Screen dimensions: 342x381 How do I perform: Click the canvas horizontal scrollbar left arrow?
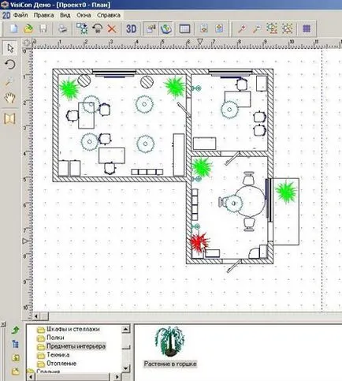[36, 316]
